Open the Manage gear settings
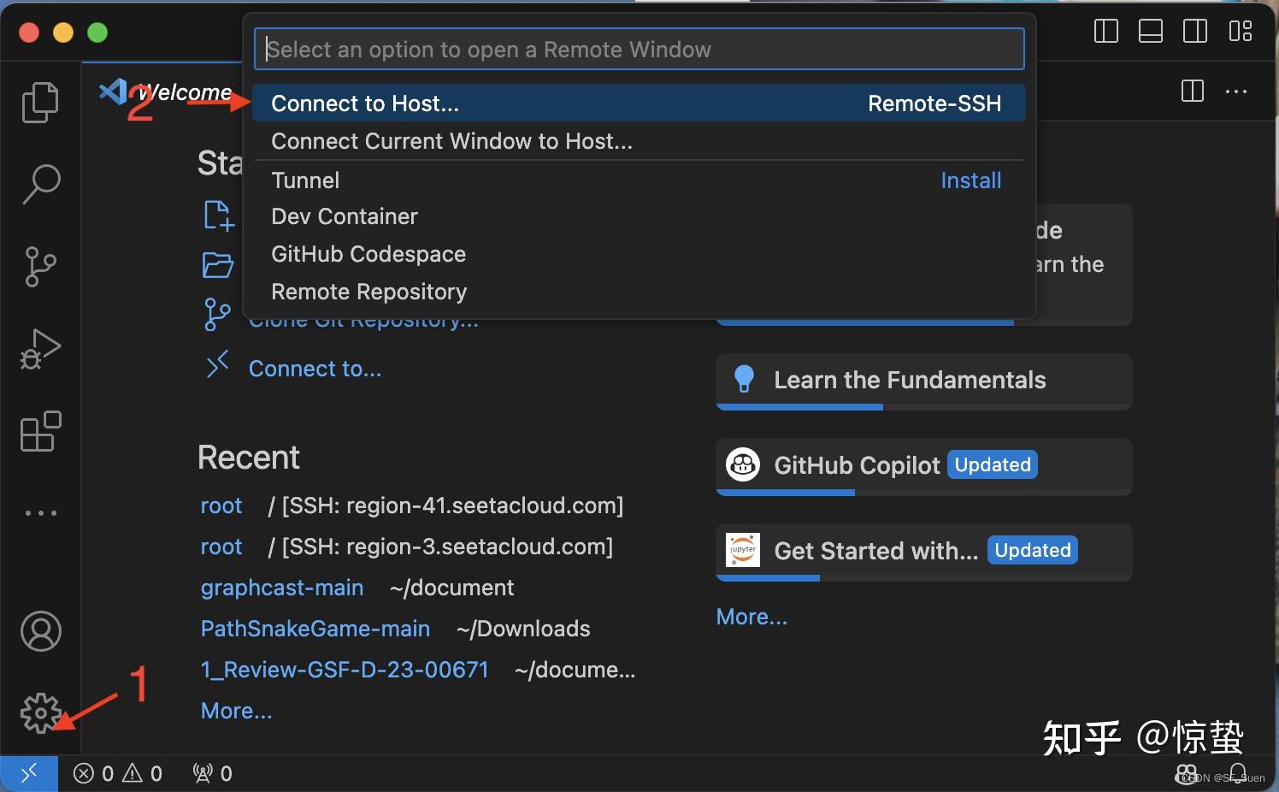 coord(40,712)
